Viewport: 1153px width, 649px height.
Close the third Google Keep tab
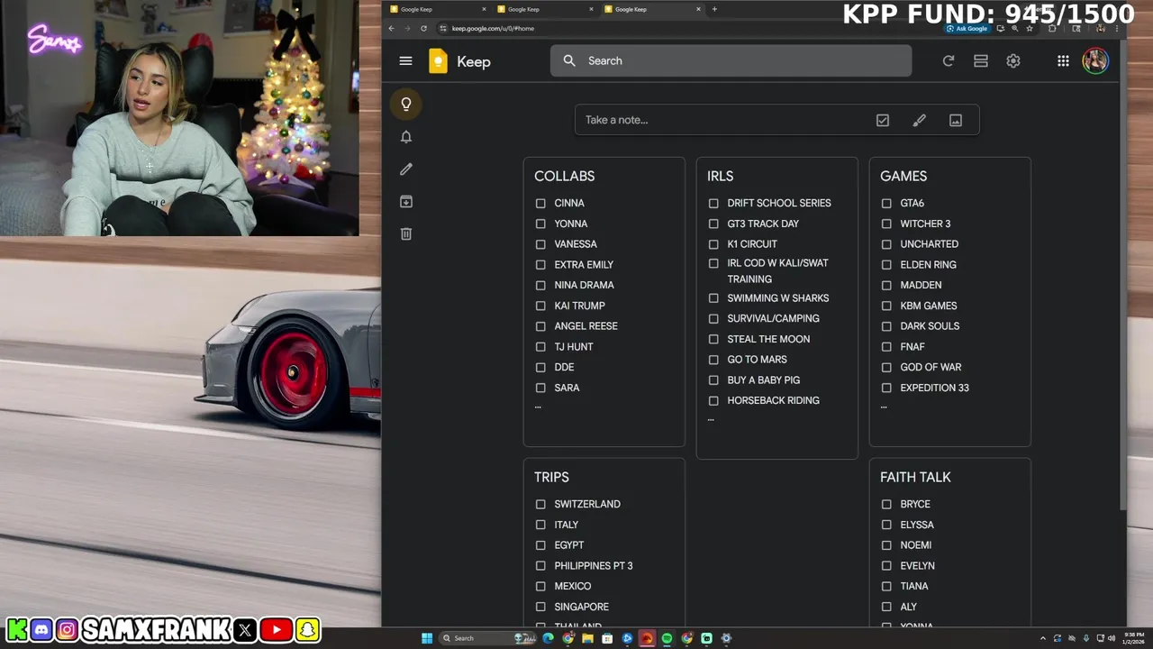pyautogui.click(x=698, y=9)
